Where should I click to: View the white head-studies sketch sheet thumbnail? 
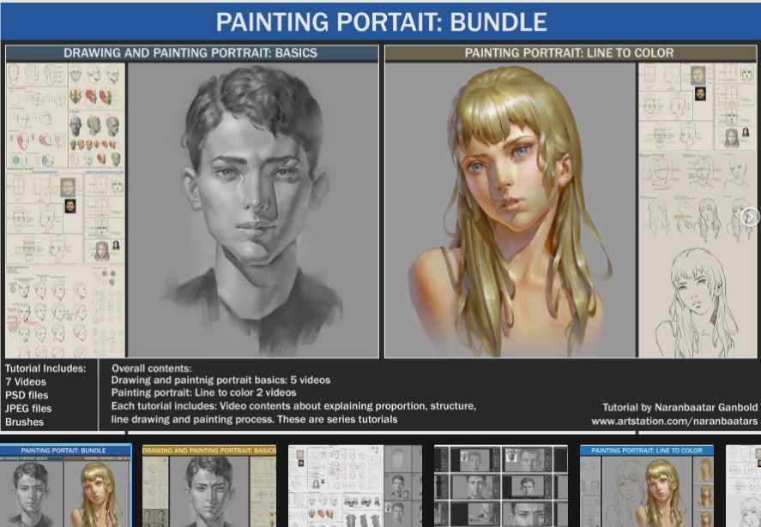(355, 485)
